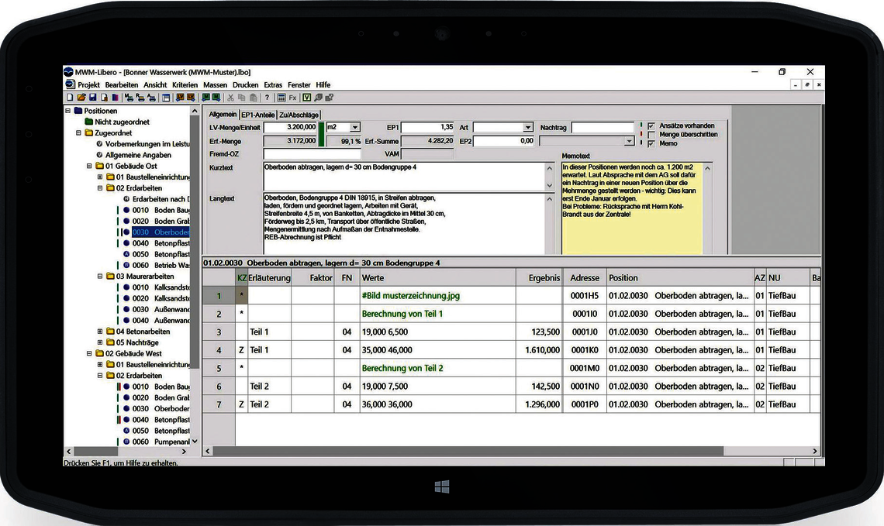Click into the Nachtrag input field
Image resolution: width=884 pixels, height=526 pixels.
603,127
